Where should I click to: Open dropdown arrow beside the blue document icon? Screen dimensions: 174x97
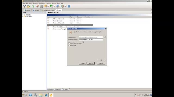[60, 6]
